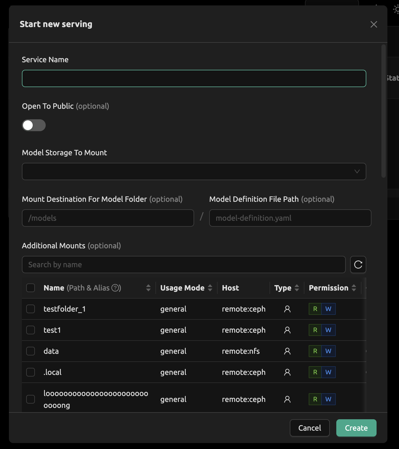Click the R permission badge for data
Screen dimensions: 399x449
pyautogui.click(x=315, y=351)
